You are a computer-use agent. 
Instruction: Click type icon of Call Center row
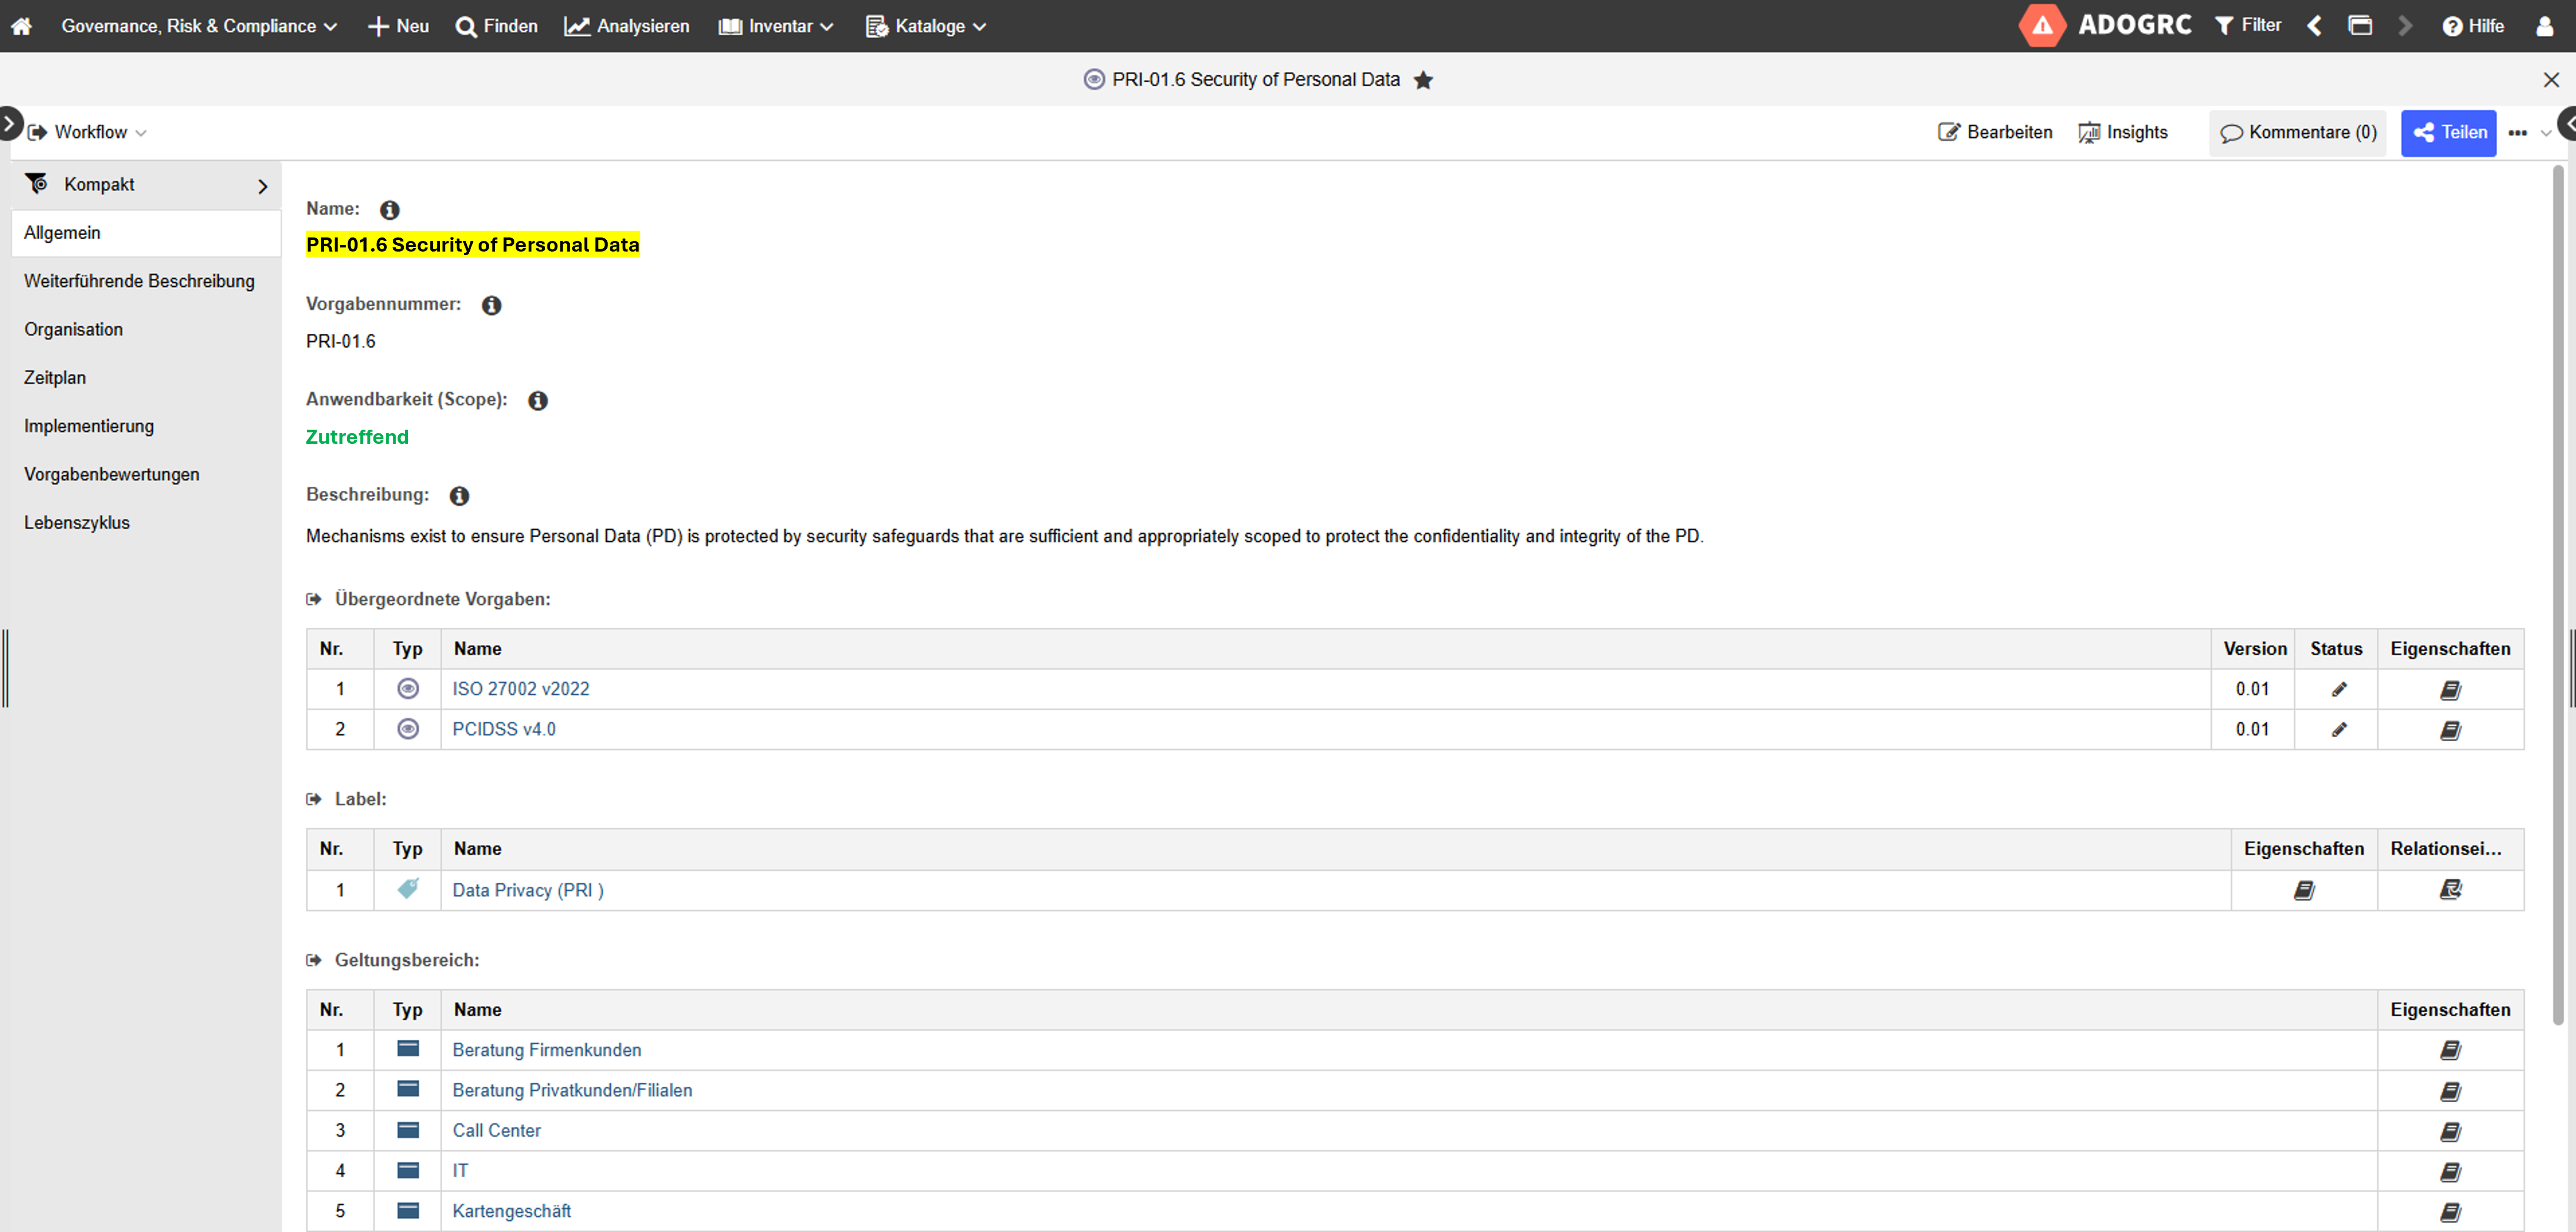tap(408, 1130)
